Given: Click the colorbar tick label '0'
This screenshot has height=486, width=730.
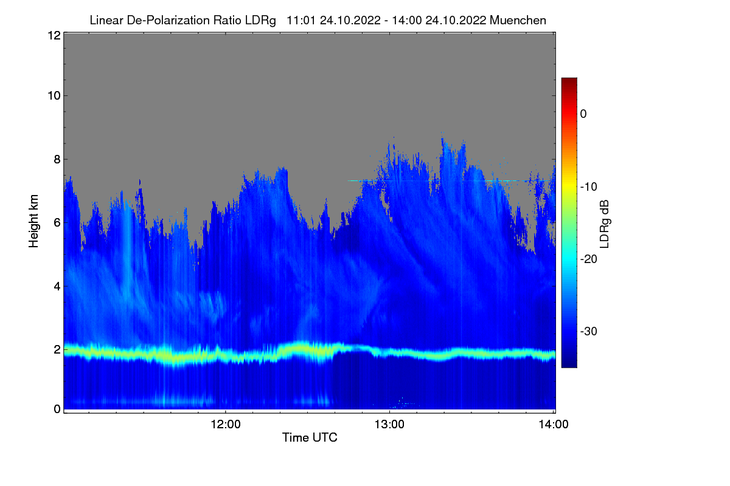Looking at the screenshot, I should click(x=583, y=114).
